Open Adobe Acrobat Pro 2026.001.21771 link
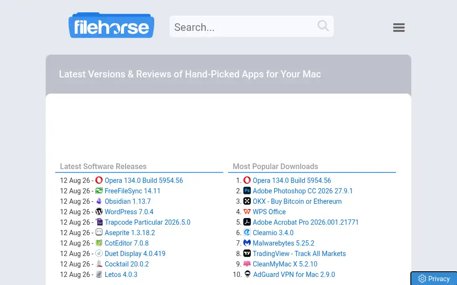The height and width of the screenshot is (285, 457). coord(306,222)
